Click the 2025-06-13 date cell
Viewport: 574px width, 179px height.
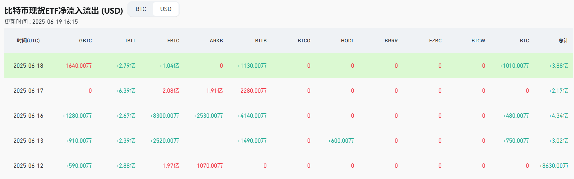click(x=28, y=141)
